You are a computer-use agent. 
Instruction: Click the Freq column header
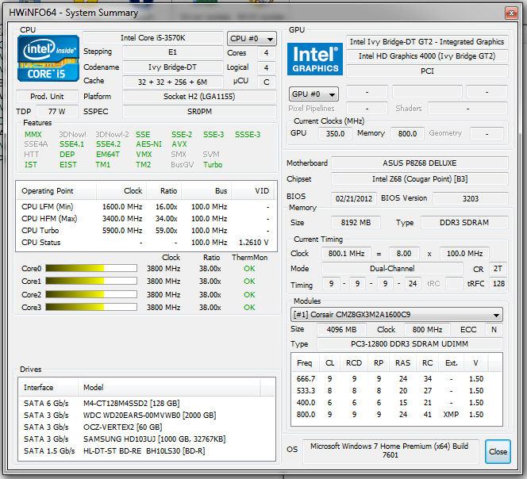(x=306, y=362)
